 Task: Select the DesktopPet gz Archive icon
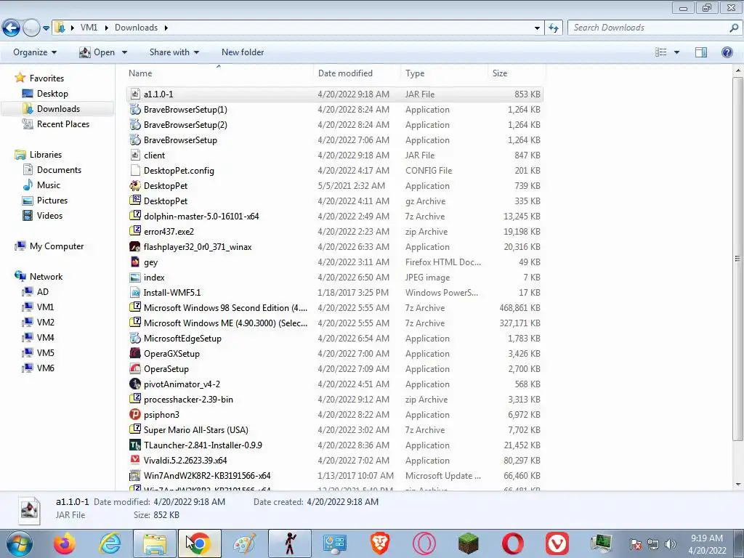coord(135,201)
